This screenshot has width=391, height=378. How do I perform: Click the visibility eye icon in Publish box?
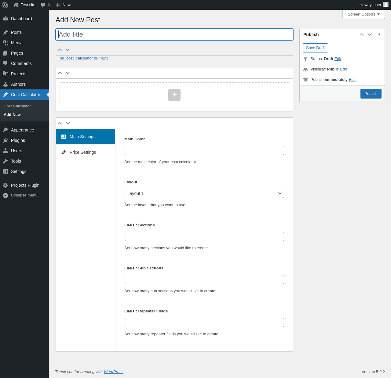305,70
